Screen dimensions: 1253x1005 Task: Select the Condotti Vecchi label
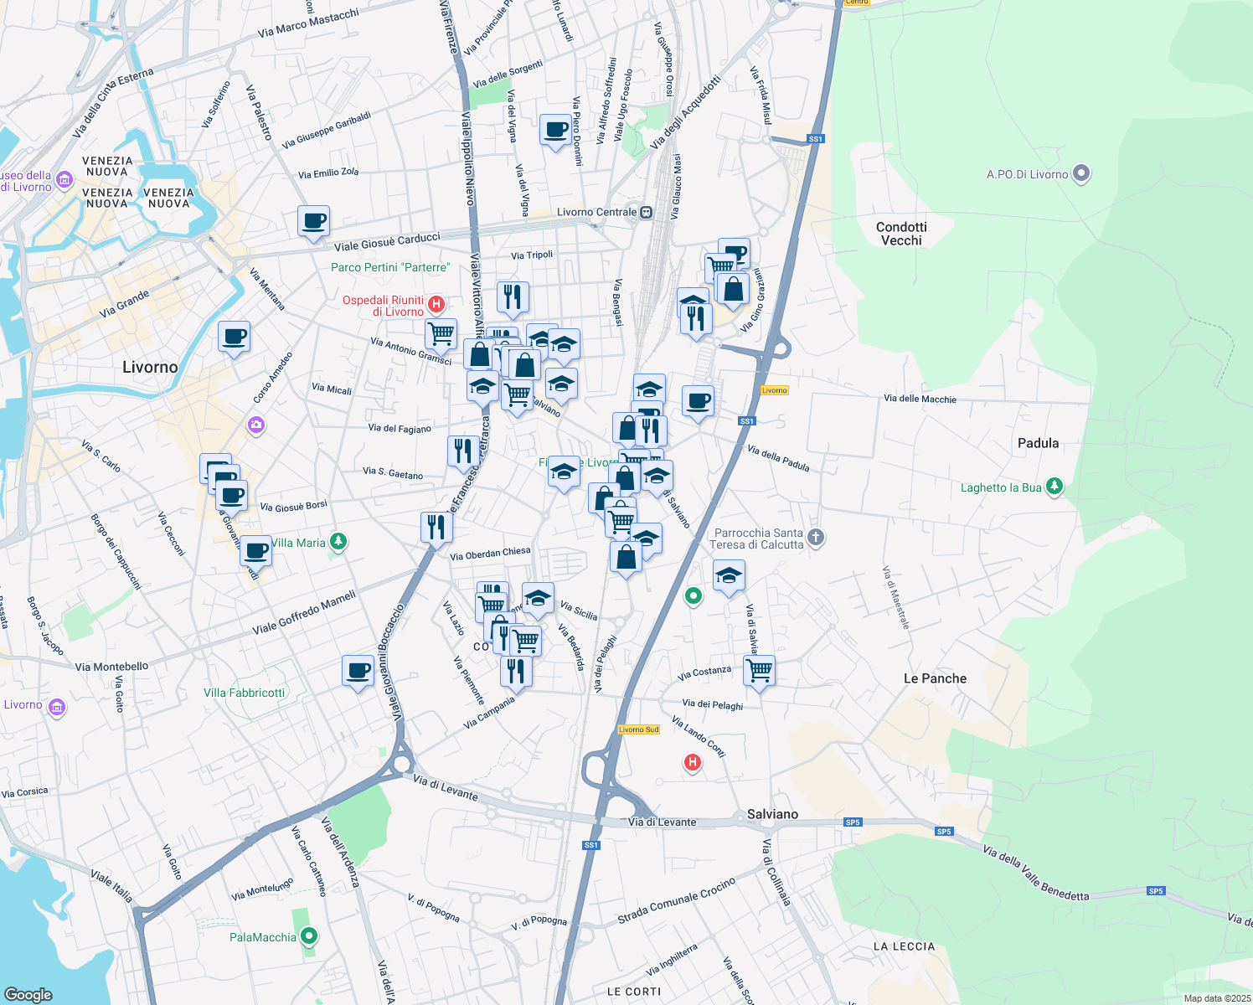[x=901, y=234]
